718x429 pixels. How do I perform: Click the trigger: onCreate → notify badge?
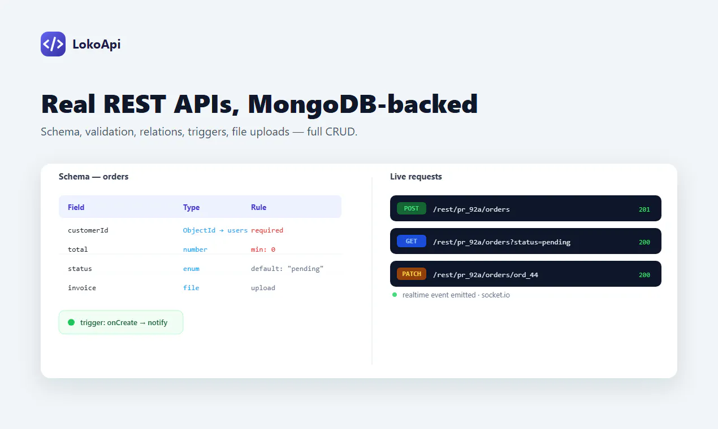[121, 322]
